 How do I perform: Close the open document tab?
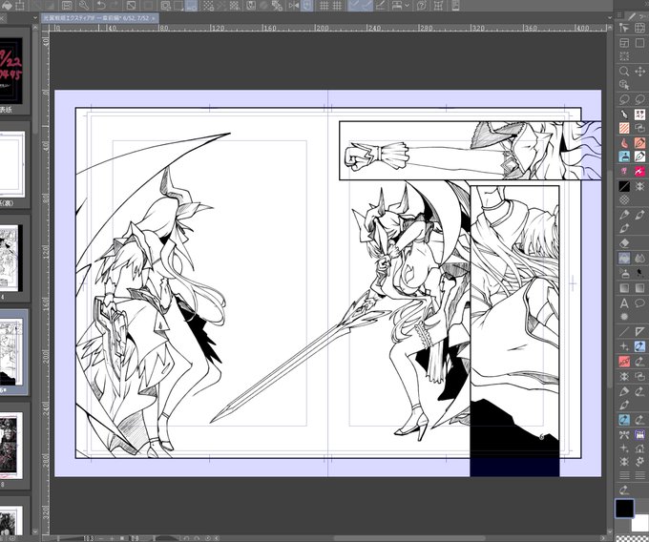coord(154,18)
